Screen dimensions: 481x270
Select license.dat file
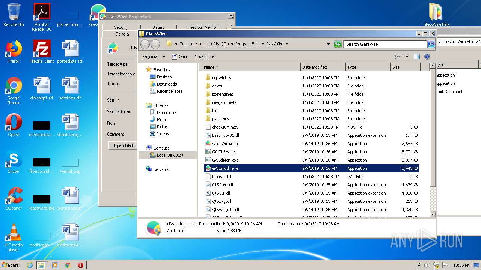coord(312,177)
